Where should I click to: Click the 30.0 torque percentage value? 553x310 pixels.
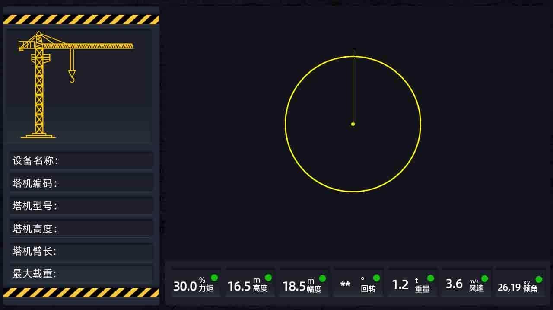pos(185,286)
